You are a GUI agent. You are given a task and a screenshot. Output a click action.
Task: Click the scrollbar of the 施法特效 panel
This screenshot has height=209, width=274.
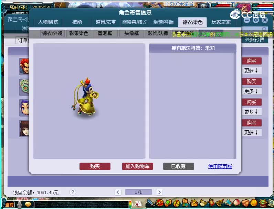pos(235,105)
